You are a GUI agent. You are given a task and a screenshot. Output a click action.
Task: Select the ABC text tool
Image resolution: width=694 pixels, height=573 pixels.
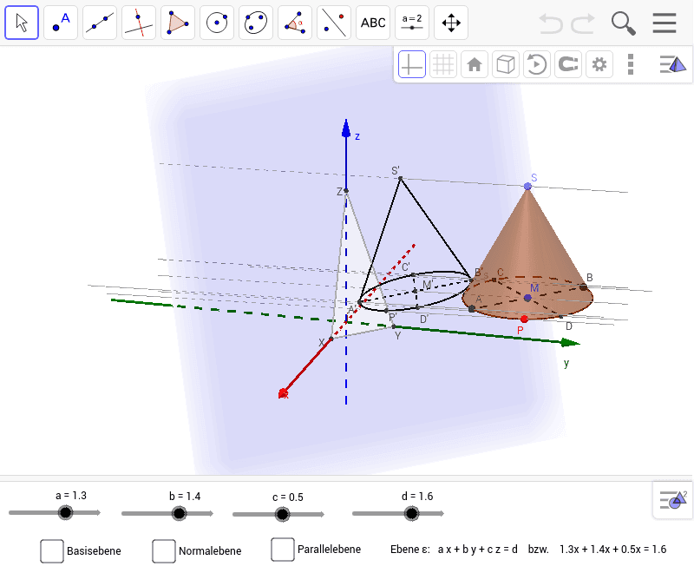pos(373,23)
